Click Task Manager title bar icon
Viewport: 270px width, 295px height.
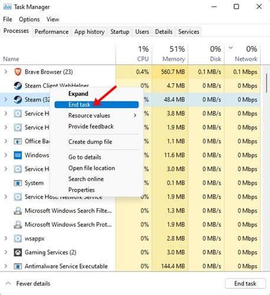[7, 7]
